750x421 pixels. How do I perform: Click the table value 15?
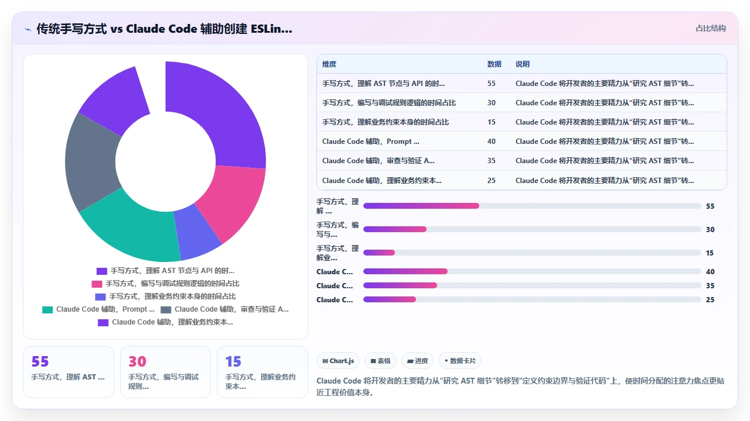tap(492, 122)
